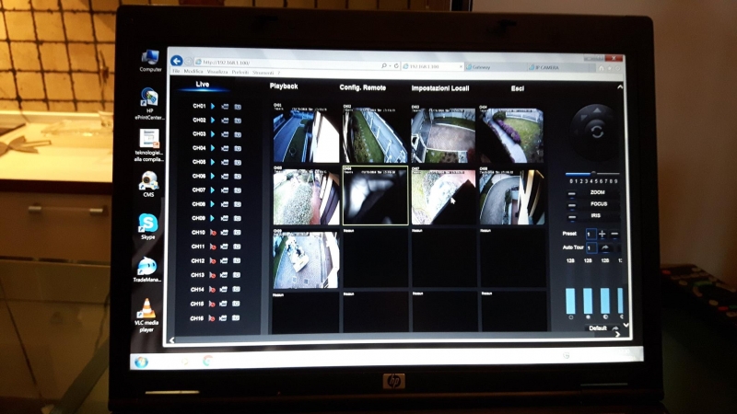Open the CMS desktop icon
This screenshot has height=414, width=737.
(148, 184)
